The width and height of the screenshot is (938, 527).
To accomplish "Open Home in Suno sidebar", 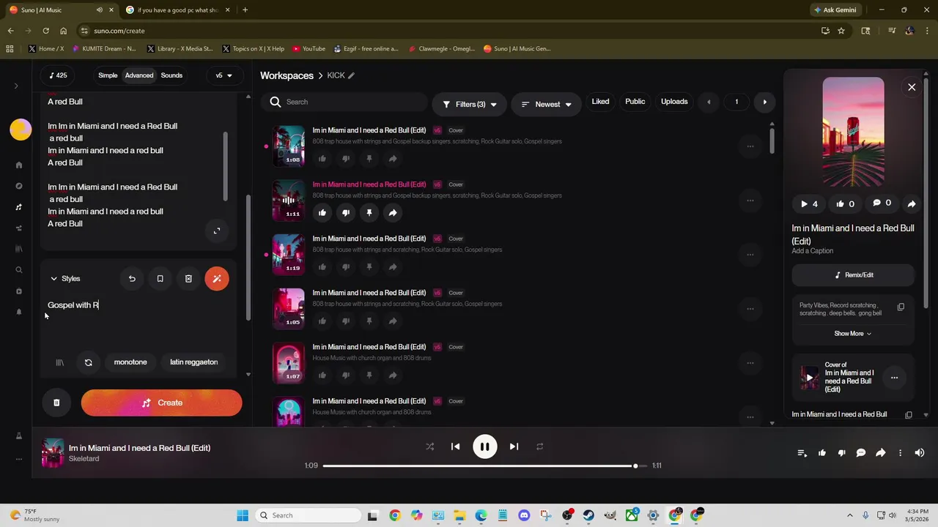I will click(x=19, y=165).
